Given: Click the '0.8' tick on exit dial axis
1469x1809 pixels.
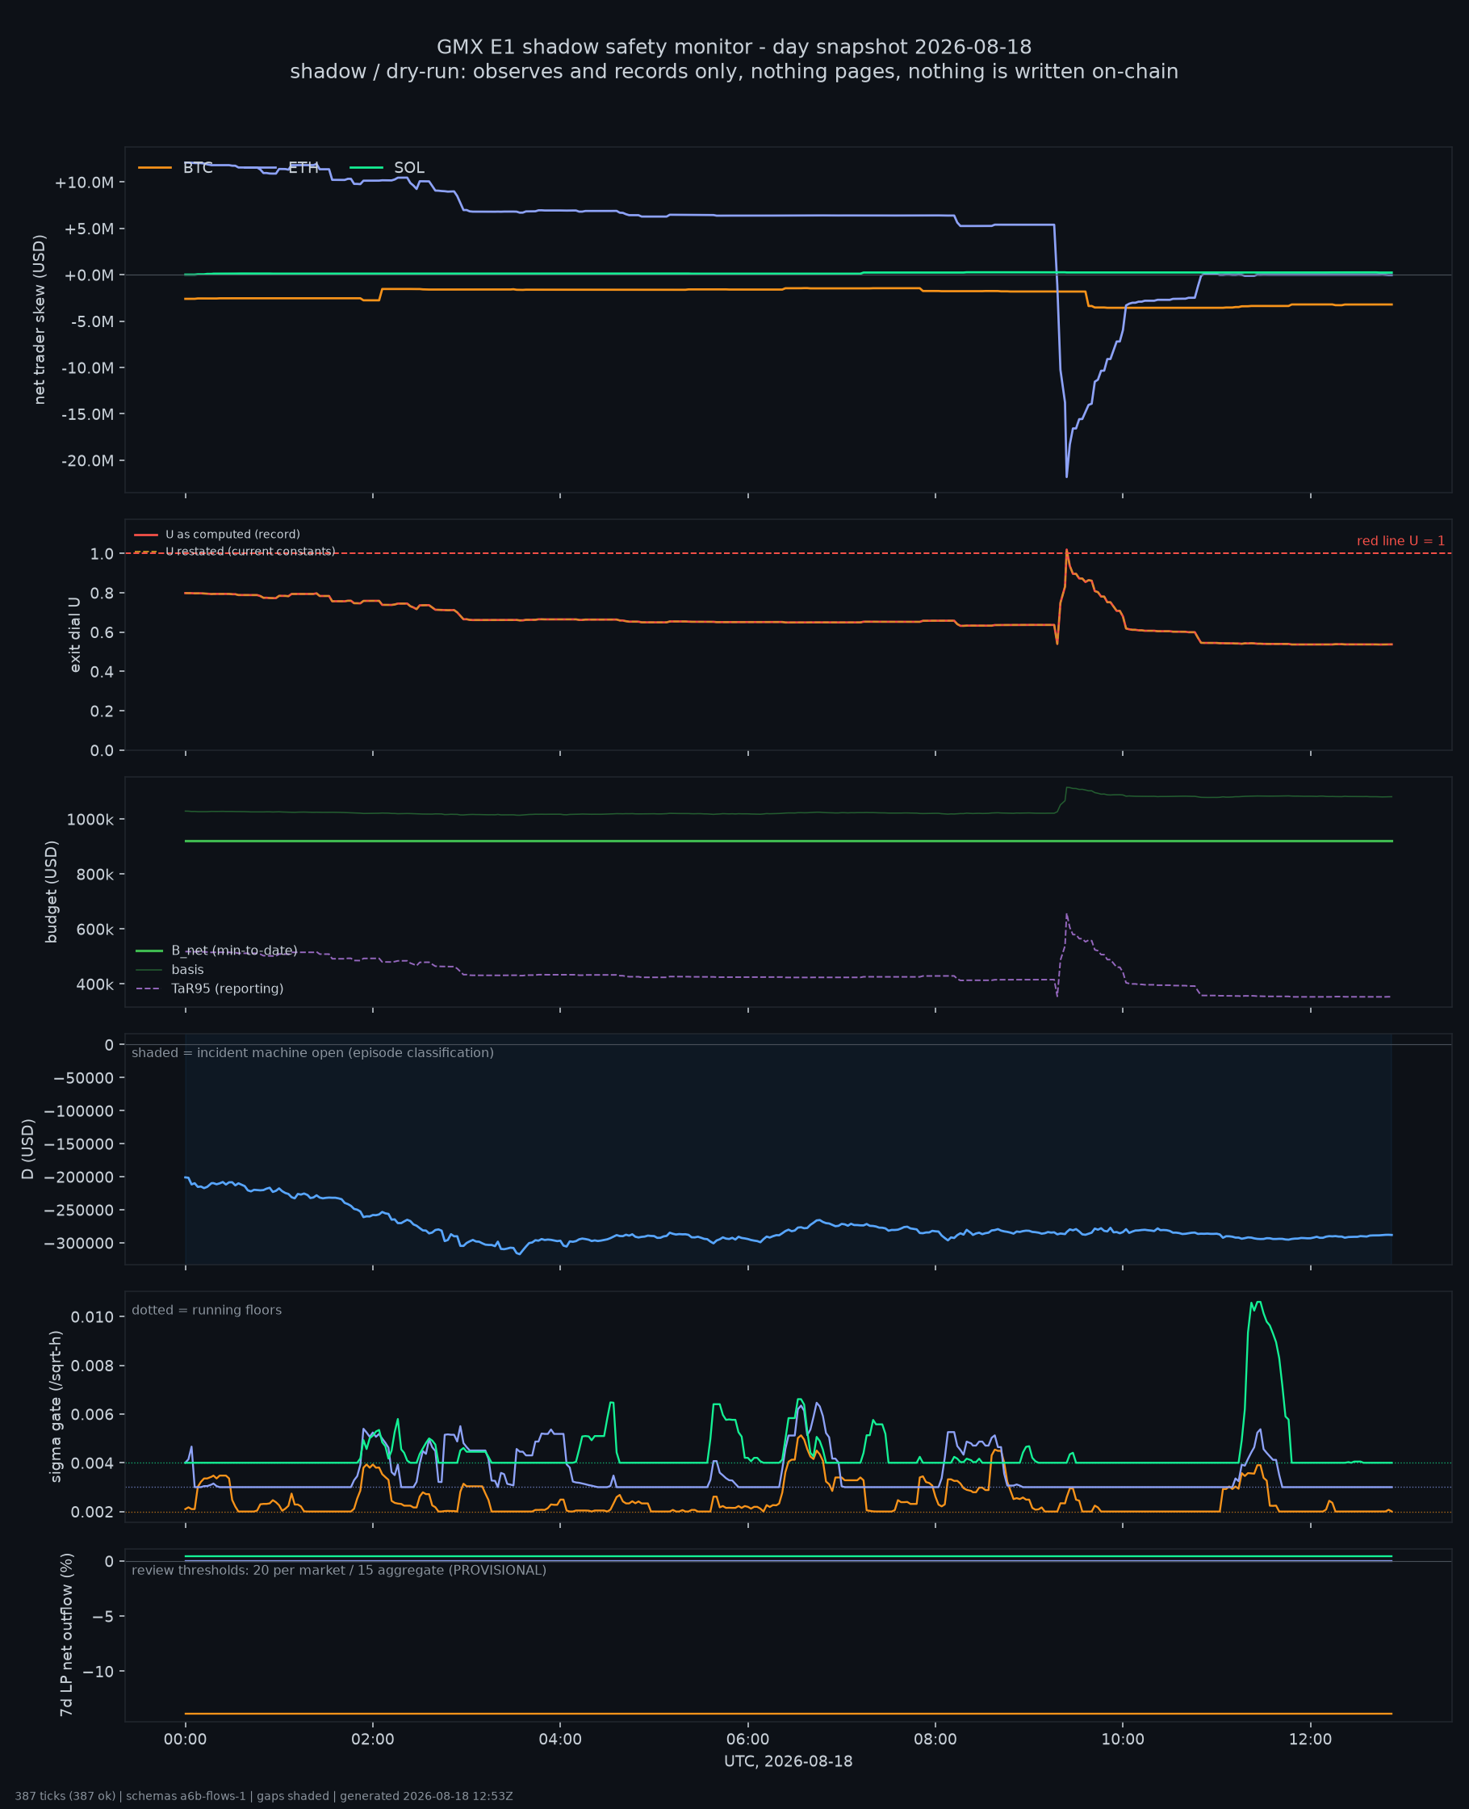Looking at the screenshot, I should click(x=103, y=593).
